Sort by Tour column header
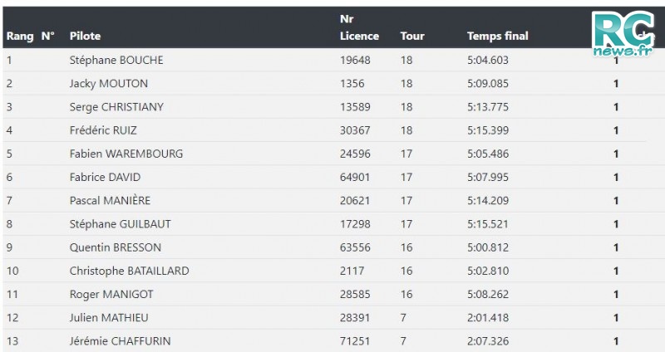This screenshot has width=665, height=352. coord(412,36)
